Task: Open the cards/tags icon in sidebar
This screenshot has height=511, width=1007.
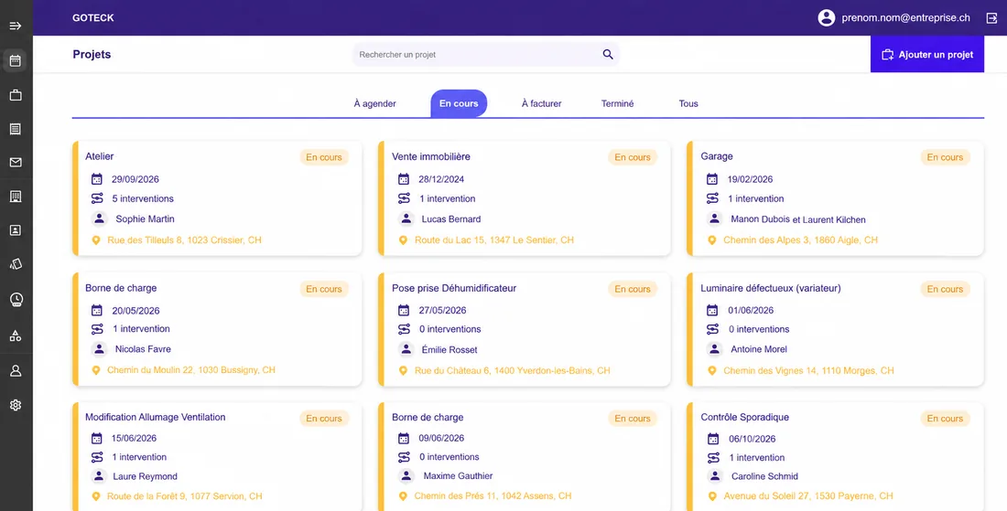Action: 16,264
